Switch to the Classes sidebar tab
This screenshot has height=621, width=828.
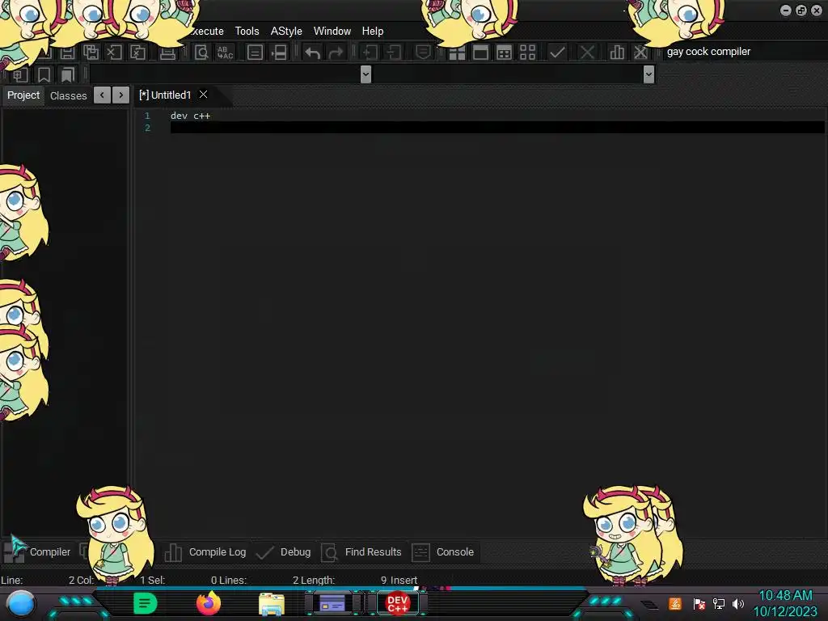pos(68,95)
